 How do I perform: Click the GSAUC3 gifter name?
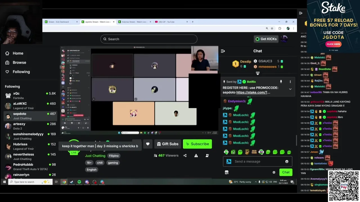[x=265, y=61]
